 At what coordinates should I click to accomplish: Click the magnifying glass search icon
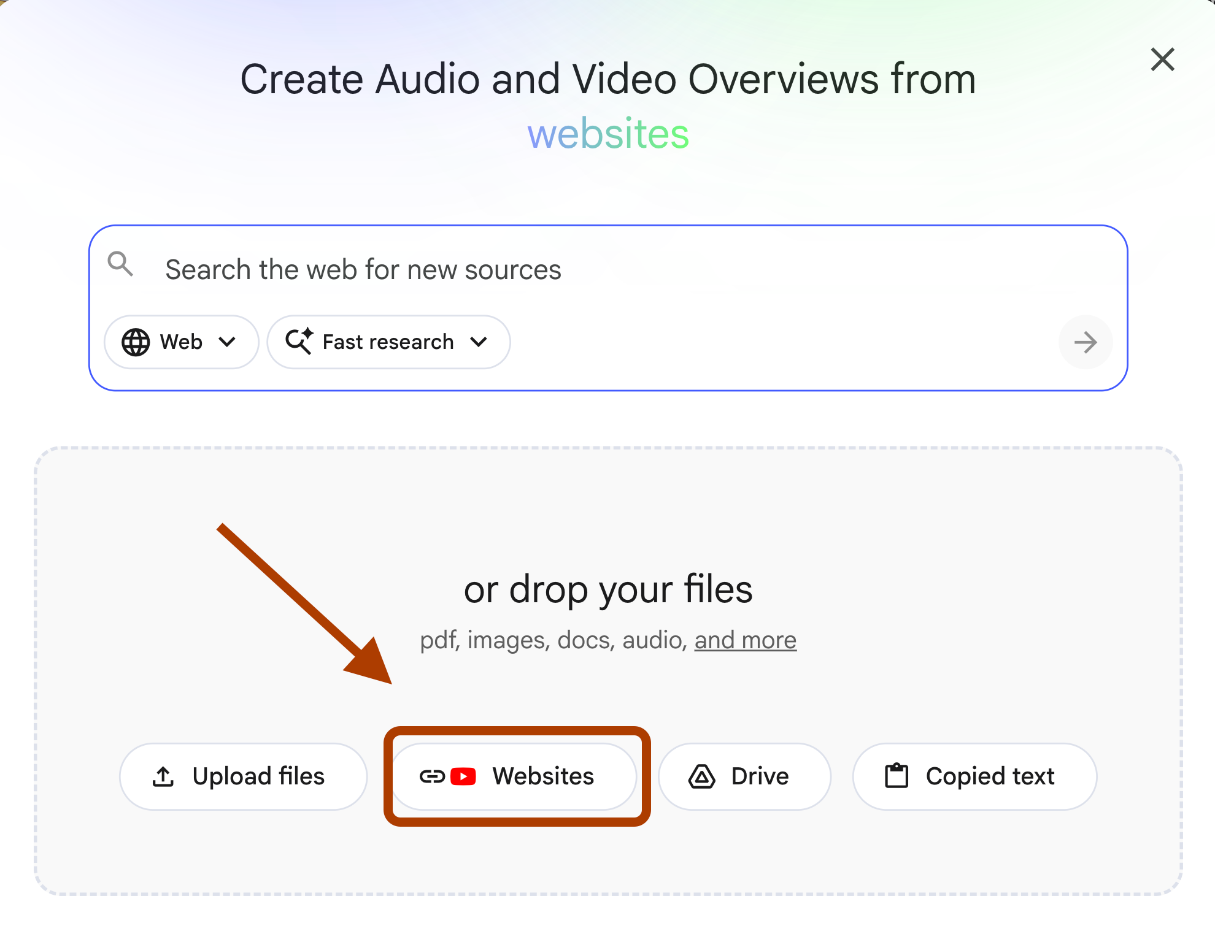(120, 264)
